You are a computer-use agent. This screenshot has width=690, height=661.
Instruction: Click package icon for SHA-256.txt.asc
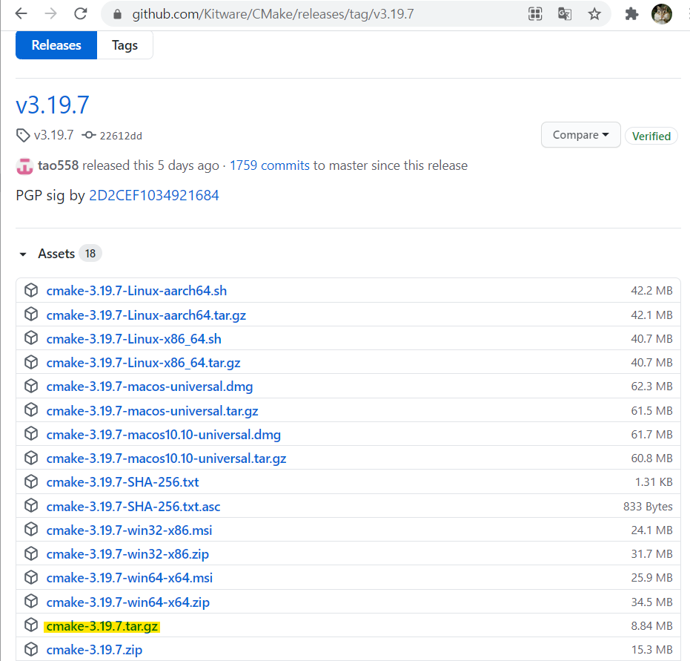coord(31,505)
